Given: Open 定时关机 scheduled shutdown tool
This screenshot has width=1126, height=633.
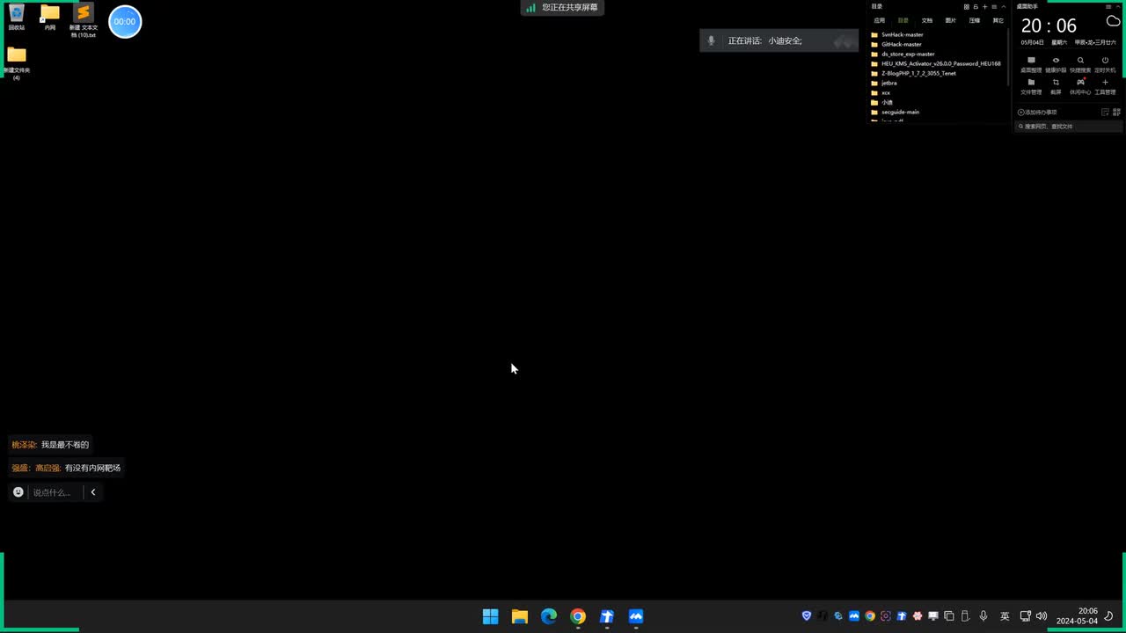Looking at the screenshot, I should point(1105,65).
